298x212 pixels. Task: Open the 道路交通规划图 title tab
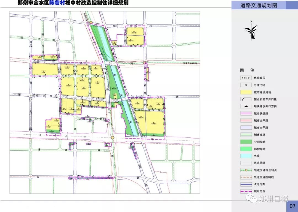click(259, 5)
